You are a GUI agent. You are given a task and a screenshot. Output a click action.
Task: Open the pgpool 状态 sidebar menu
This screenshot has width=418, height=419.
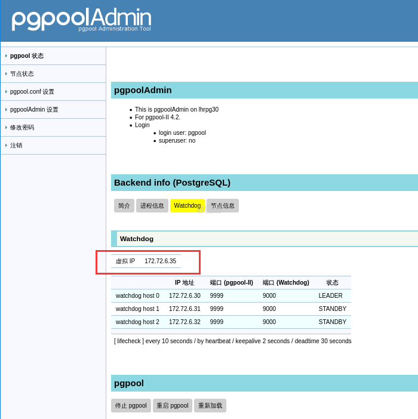[27, 56]
